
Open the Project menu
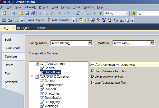pos(44,7)
